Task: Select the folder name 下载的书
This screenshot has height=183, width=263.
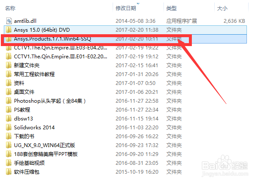Action: click(x=24, y=136)
